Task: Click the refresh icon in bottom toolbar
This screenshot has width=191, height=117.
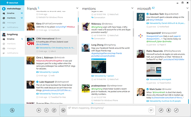Action: (54, 110)
